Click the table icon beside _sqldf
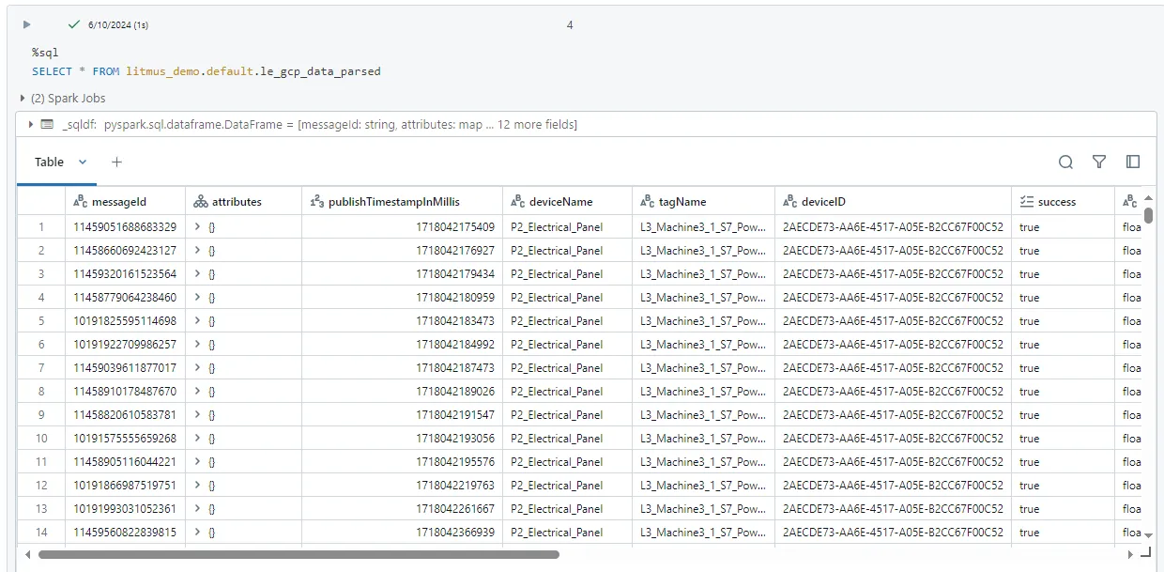 [x=47, y=124]
